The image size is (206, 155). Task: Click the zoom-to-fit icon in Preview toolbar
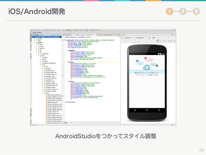(158, 41)
